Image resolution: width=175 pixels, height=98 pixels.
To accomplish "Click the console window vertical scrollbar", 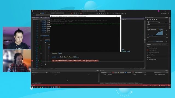I will tap(121, 35).
